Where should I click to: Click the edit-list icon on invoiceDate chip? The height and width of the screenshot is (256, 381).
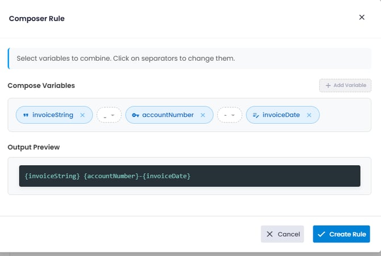click(x=256, y=115)
